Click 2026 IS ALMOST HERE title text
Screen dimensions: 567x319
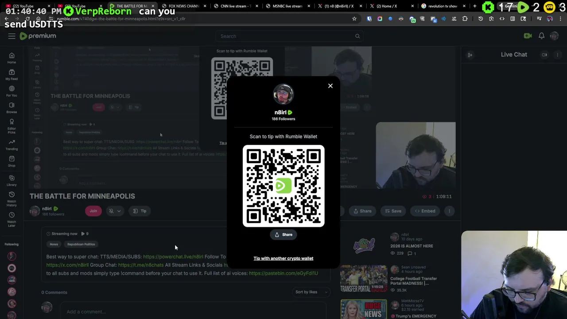click(x=412, y=246)
